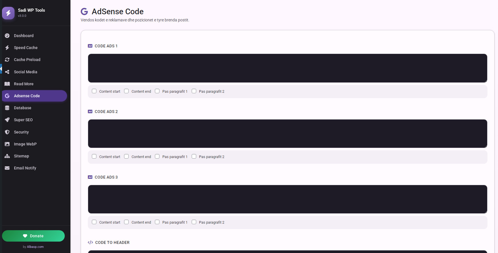This screenshot has height=253, width=498.
Task: Open the Database section
Action: [35, 108]
